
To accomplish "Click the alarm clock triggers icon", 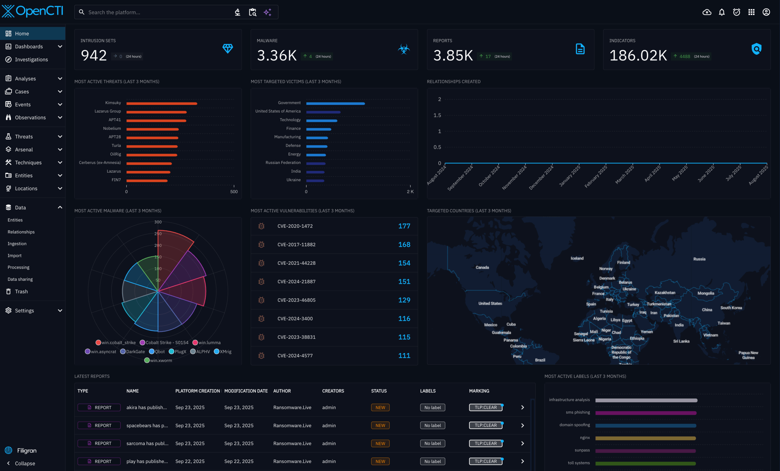I will tap(736, 12).
